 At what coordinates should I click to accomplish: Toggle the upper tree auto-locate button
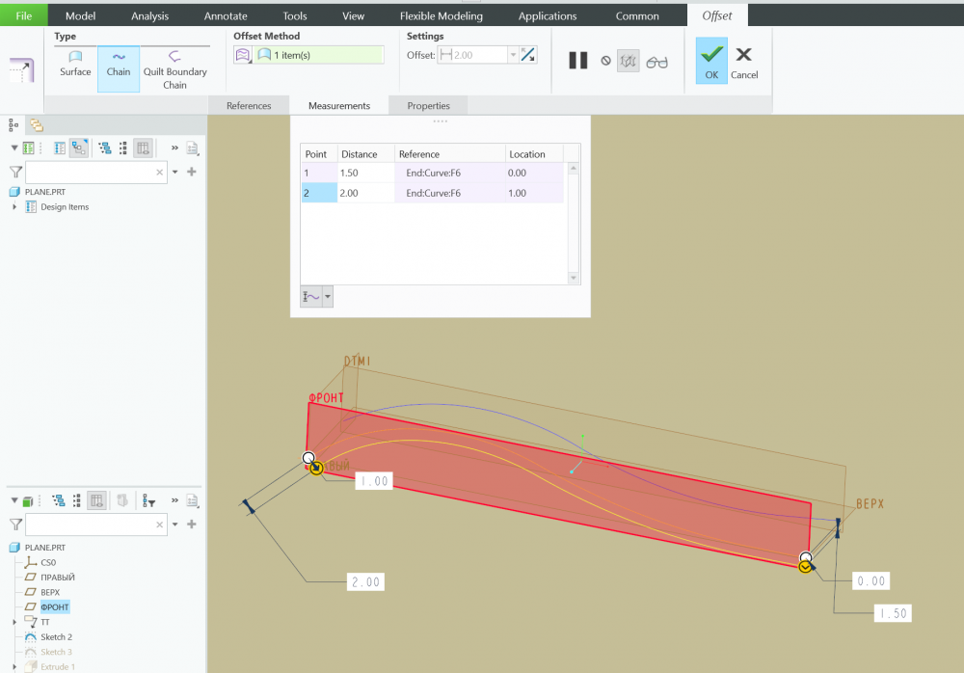79,148
